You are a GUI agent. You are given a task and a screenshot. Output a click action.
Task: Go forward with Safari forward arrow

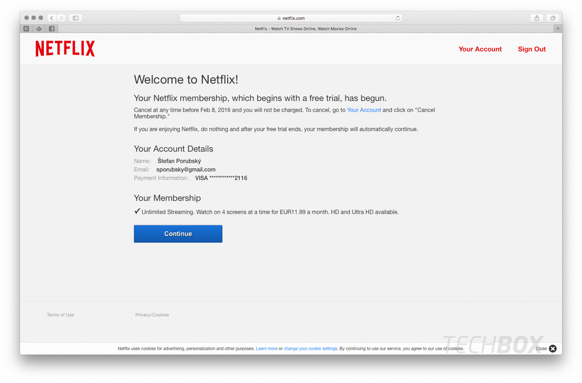[61, 18]
